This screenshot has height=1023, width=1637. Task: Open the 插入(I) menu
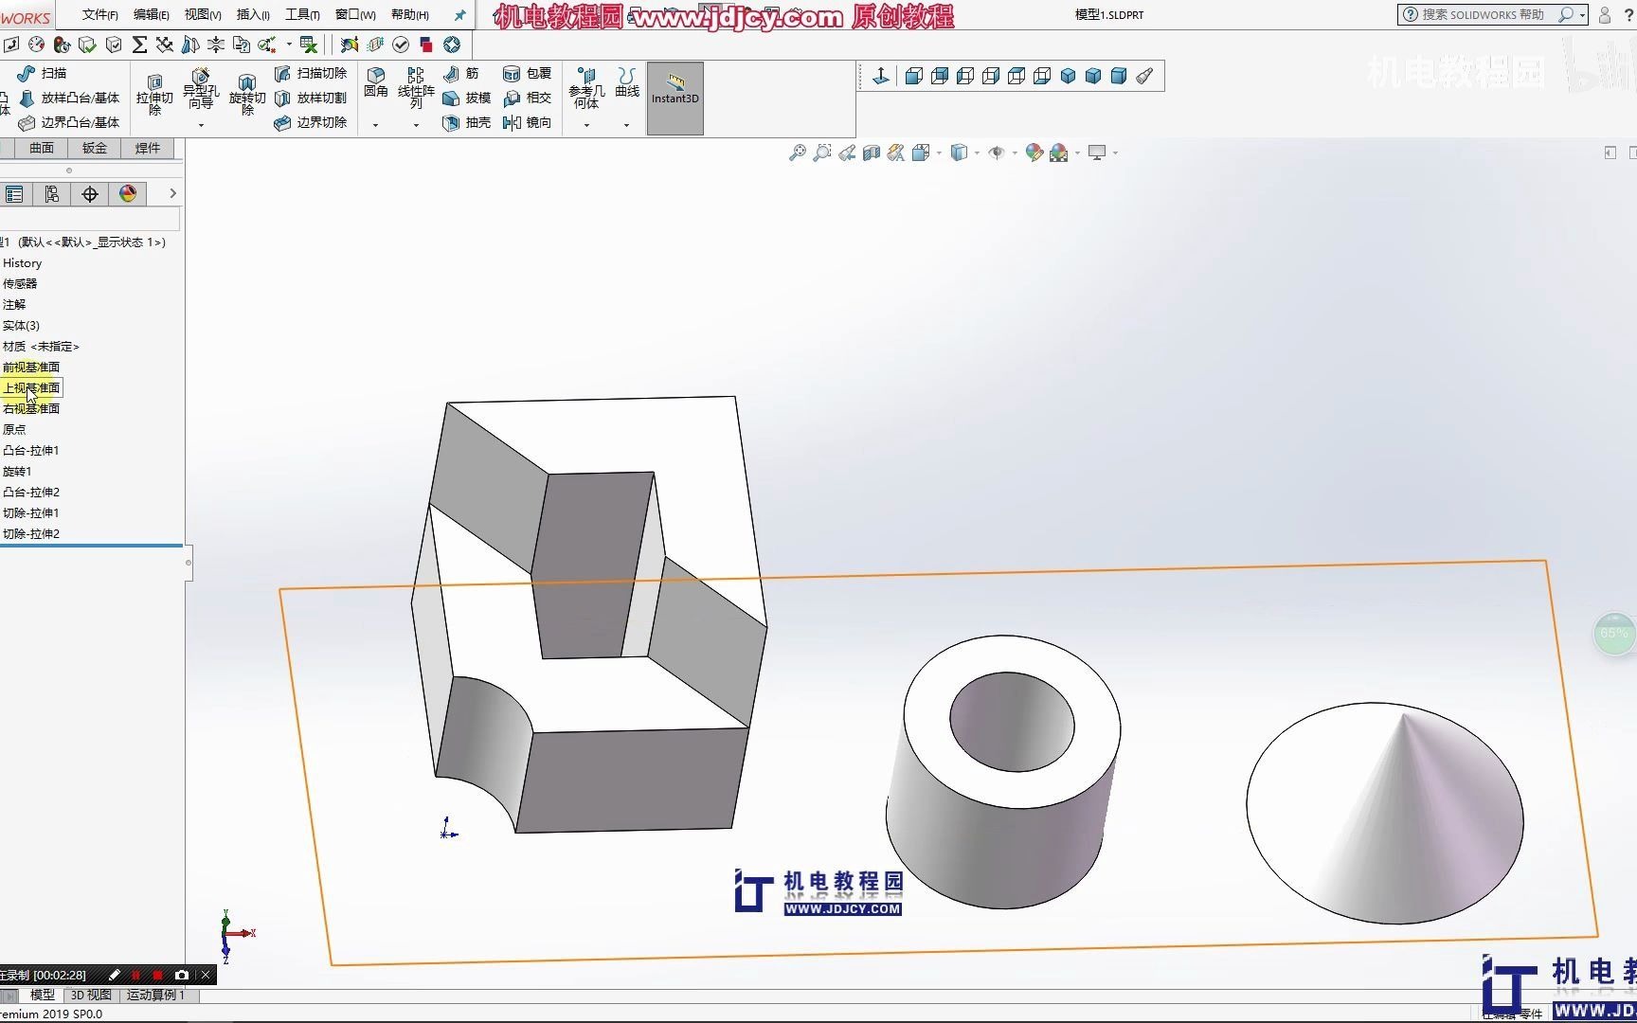point(251,14)
